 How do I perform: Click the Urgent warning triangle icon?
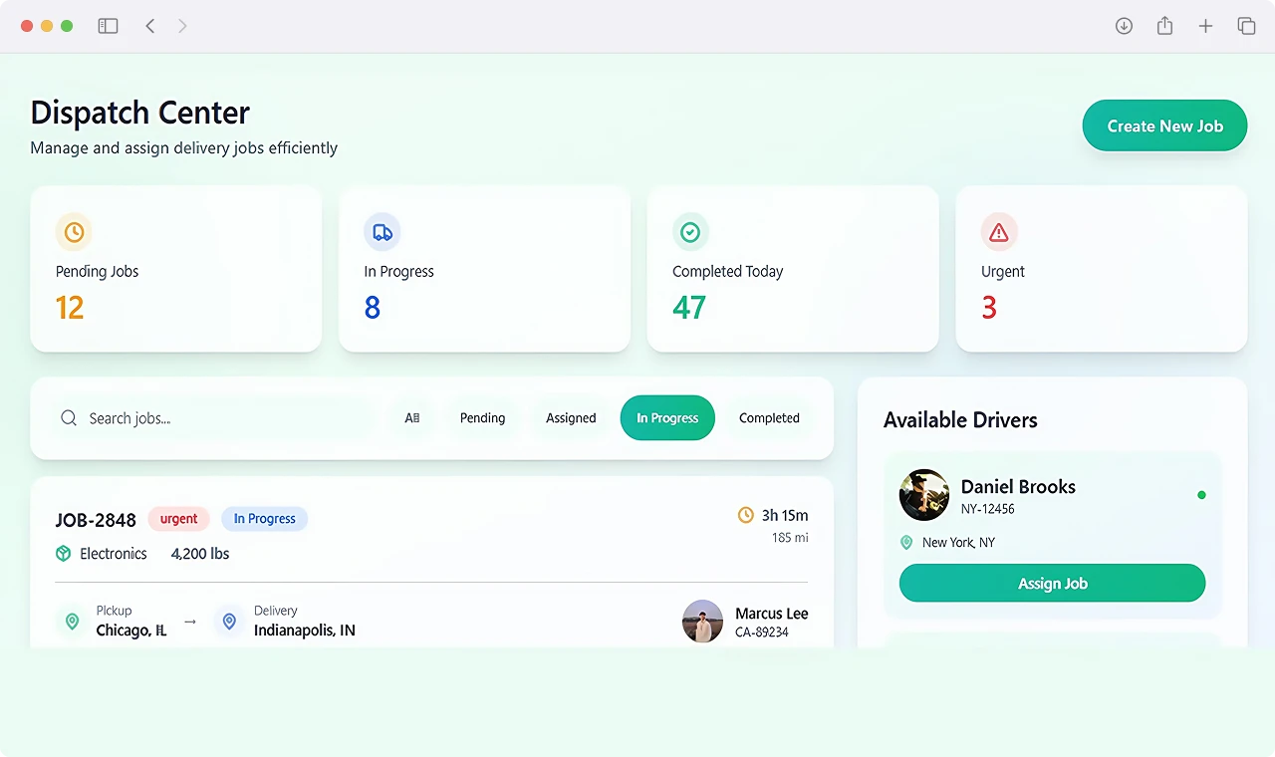click(x=999, y=232)
